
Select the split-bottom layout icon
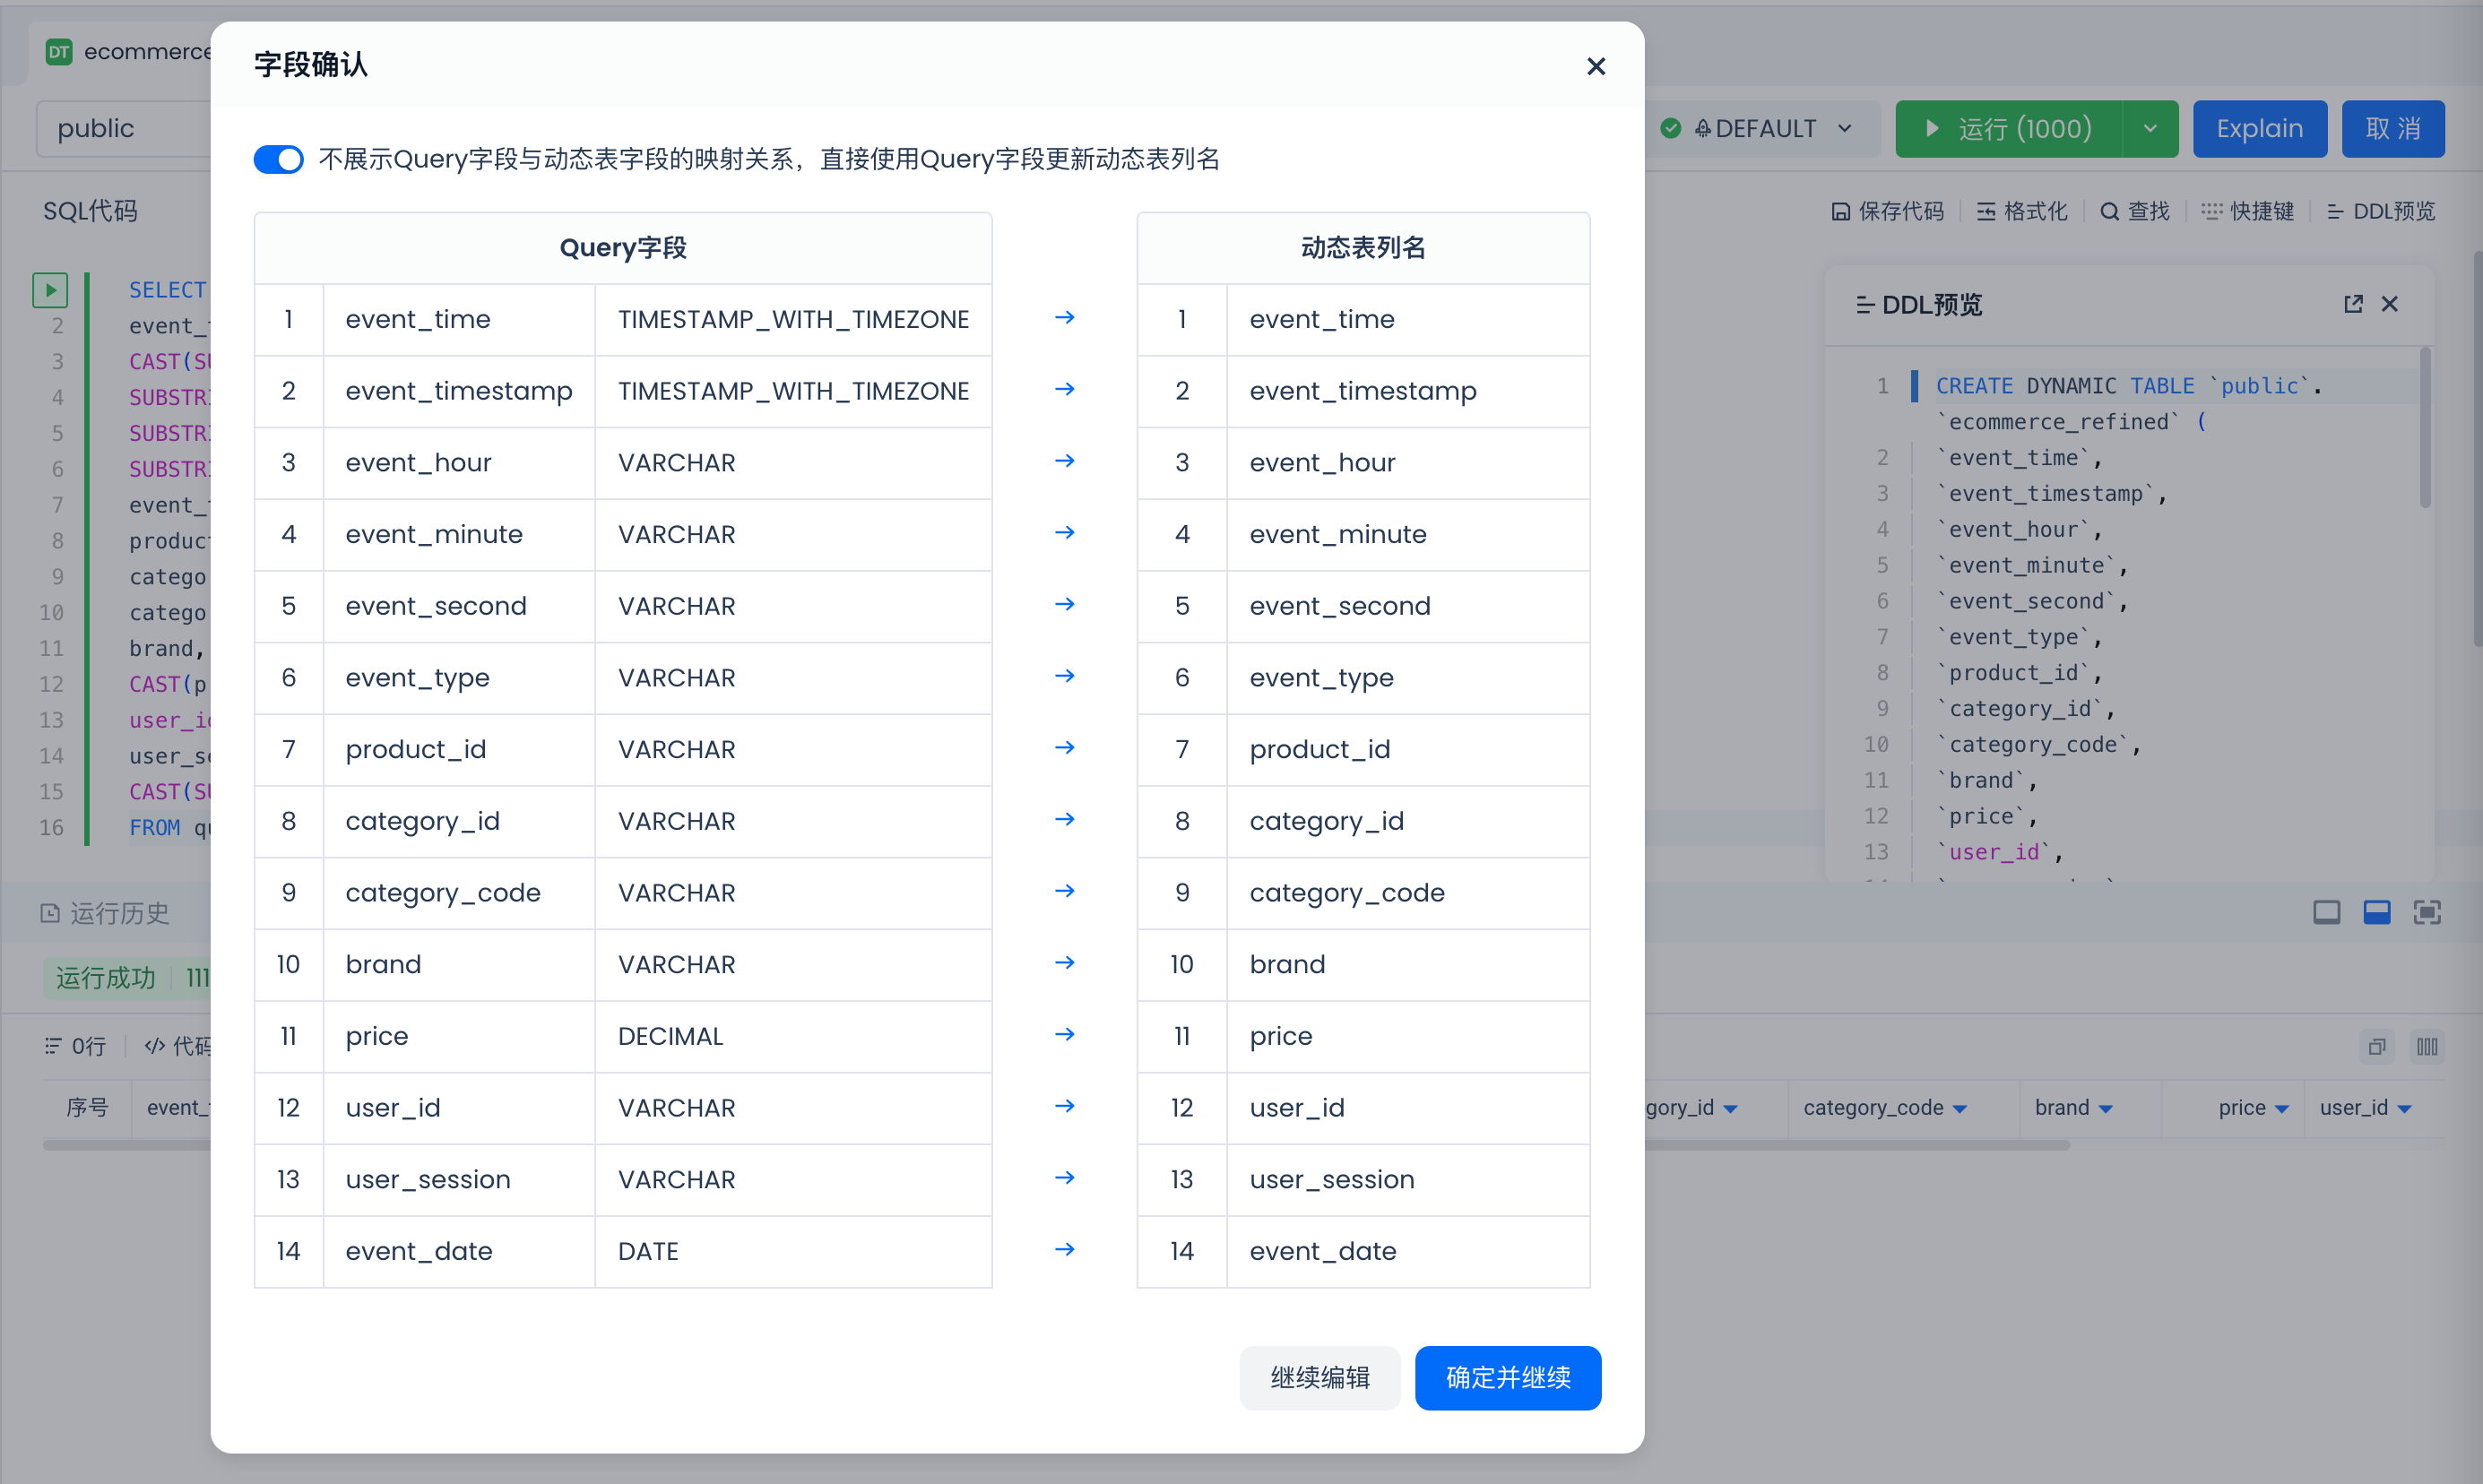[x=2376, y=911]
